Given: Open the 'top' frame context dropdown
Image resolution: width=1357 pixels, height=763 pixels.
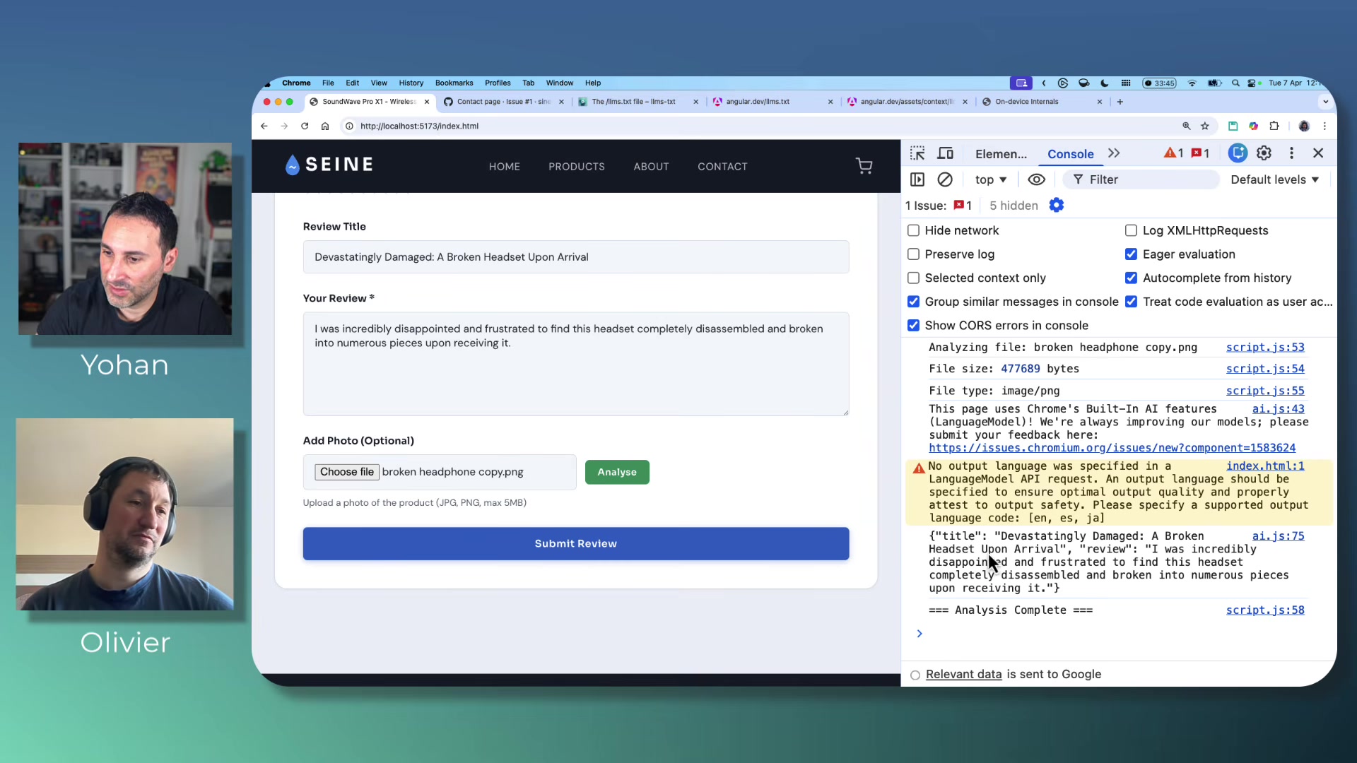Looking at the screenshot, I should click(x=990, y=179).
